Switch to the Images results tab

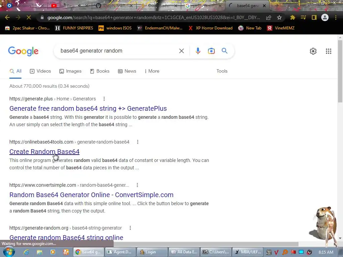pos(70,71)
